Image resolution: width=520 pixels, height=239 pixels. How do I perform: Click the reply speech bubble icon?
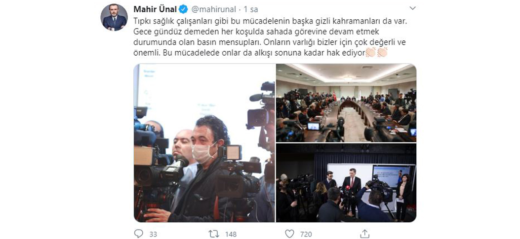pos(139,234)
